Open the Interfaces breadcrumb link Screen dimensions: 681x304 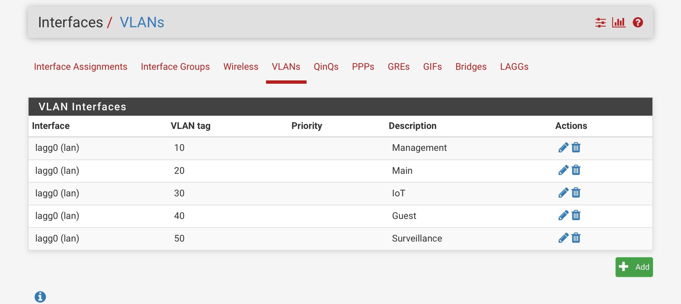click(x=70, y=22)
